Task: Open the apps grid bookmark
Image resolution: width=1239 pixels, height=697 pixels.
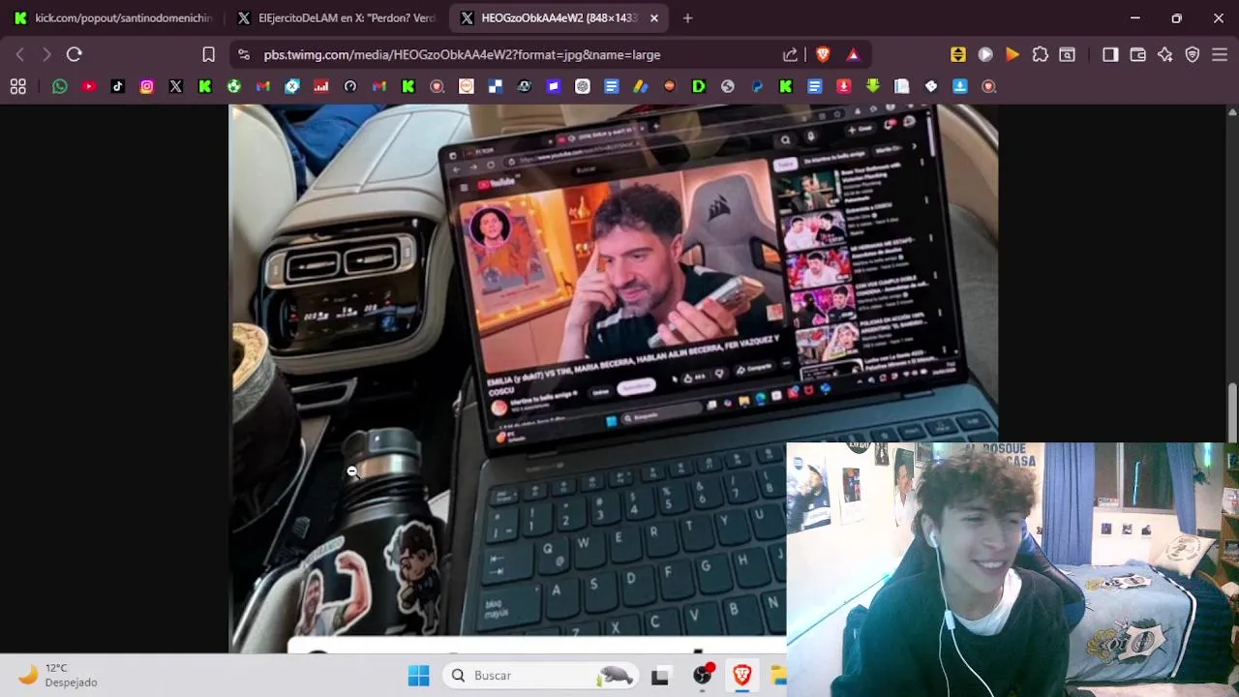Action: coord(17,87)
